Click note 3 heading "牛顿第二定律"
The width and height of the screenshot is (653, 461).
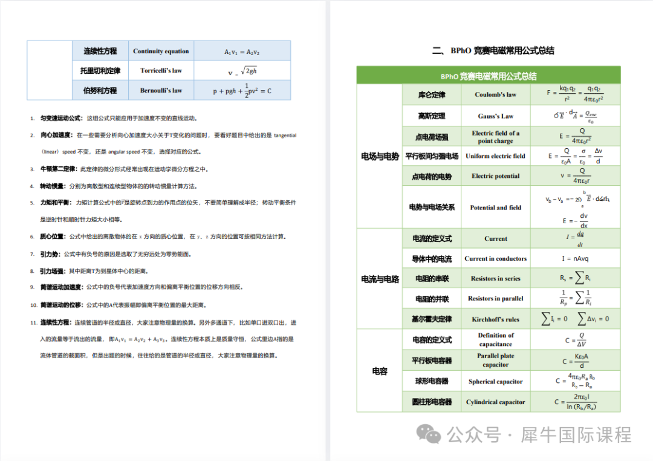coord(58,169)
